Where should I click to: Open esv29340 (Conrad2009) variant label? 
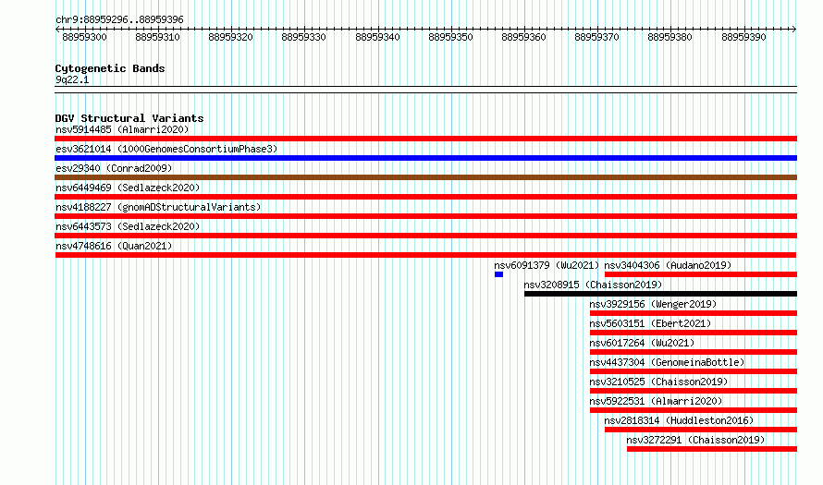pos(114,168)
